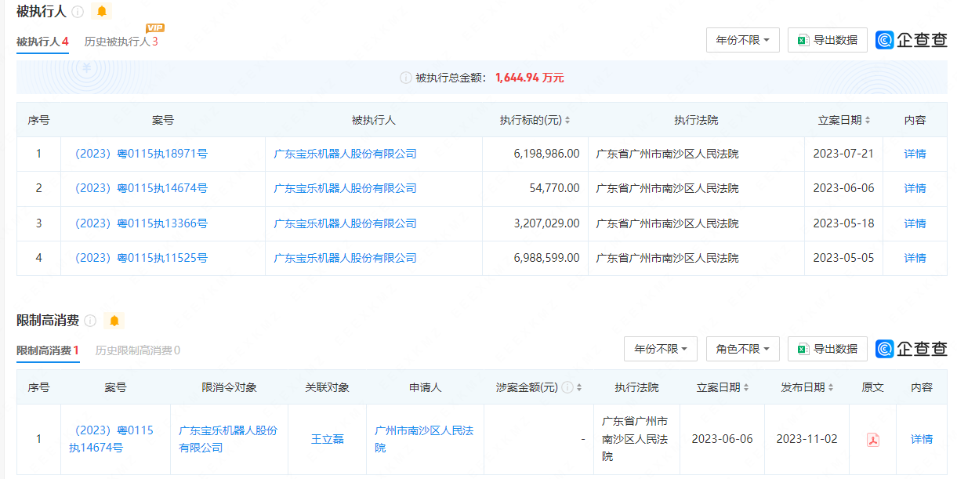Screen dimensions: 957x479
Task: Open case (2023)粤0115执18971号
Action: click(x=141, y=154)
